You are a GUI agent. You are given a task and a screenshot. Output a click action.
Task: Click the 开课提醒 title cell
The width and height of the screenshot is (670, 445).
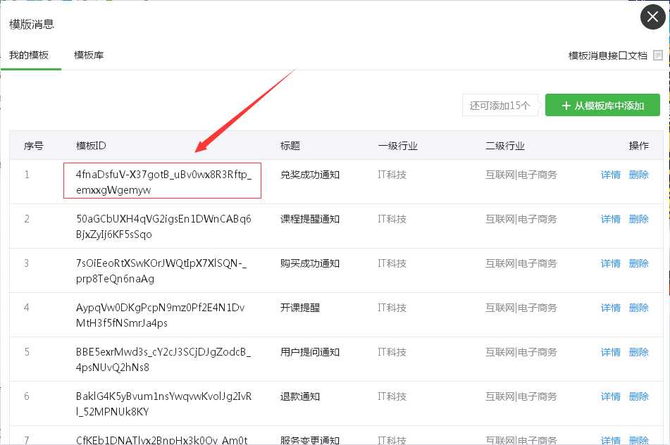coord(300,308)
